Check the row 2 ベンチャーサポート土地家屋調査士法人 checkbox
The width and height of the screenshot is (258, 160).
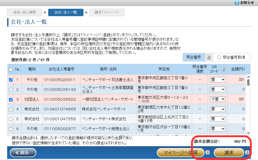click(11, 90)
